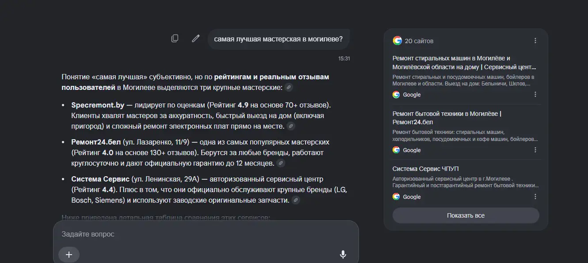Open "Система Сервис ЧПУП" result link
The image size is (588, 263).
click(426, 169)
